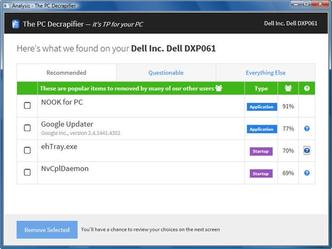Open help icon for ehTray.exe

(307, 150)
